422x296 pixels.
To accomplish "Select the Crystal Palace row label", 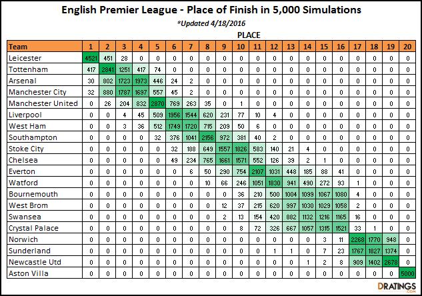I will point(31,228).
